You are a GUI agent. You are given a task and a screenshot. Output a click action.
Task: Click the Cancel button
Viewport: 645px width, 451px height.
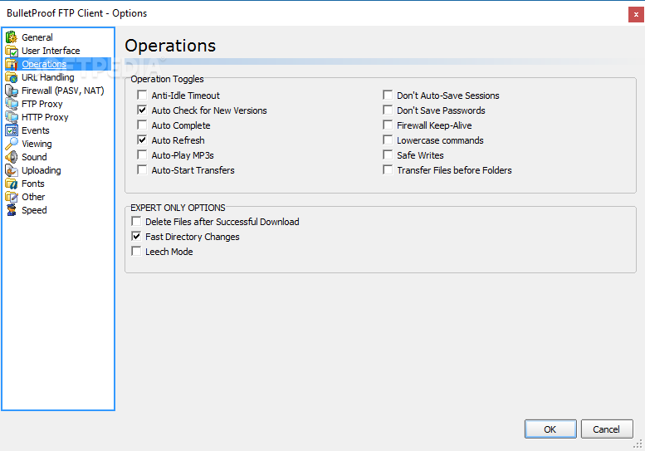[607, 429]
